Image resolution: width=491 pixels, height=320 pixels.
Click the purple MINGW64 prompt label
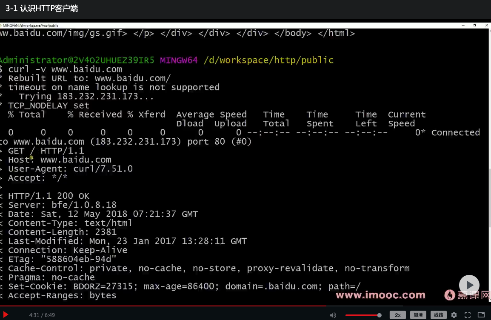pos(179,60)
